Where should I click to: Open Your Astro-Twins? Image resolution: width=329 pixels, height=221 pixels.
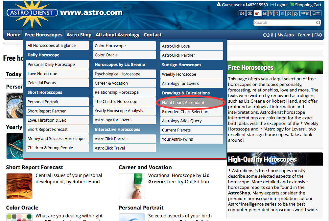192,139
